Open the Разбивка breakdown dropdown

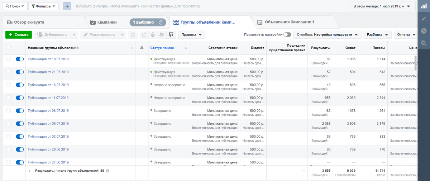coord(377,35)
